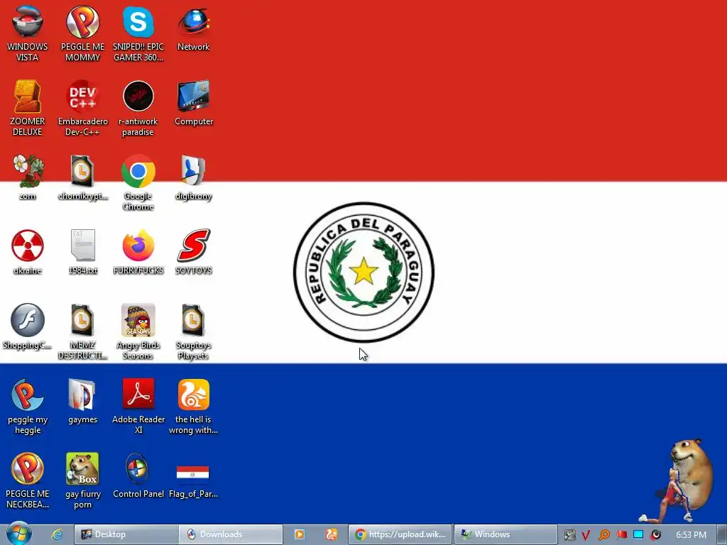
Task: Click the UC Browser taskbar icon
Action: tap(331, 534)
